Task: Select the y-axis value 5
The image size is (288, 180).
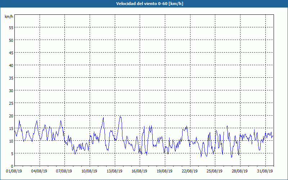Action: coord(12,154)
